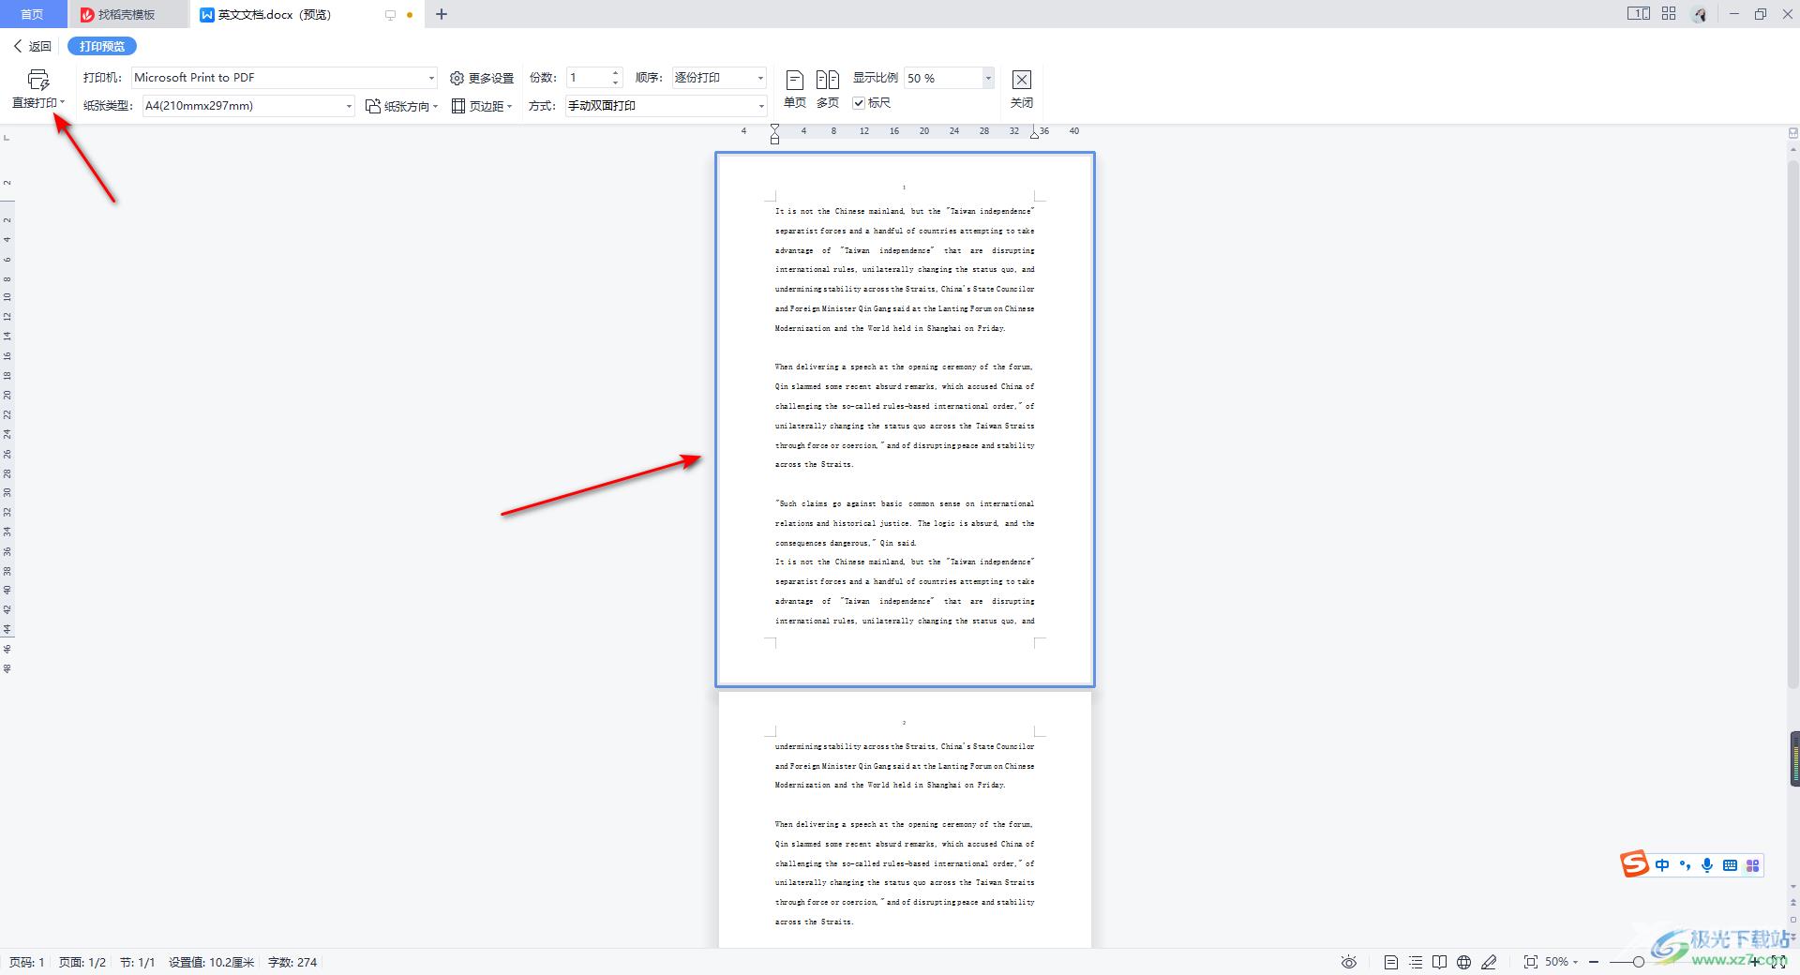Viewport: 1800px width, 975px height.
Task: Toggle IME punctuation mode icon
Action: click(1685, 865)
